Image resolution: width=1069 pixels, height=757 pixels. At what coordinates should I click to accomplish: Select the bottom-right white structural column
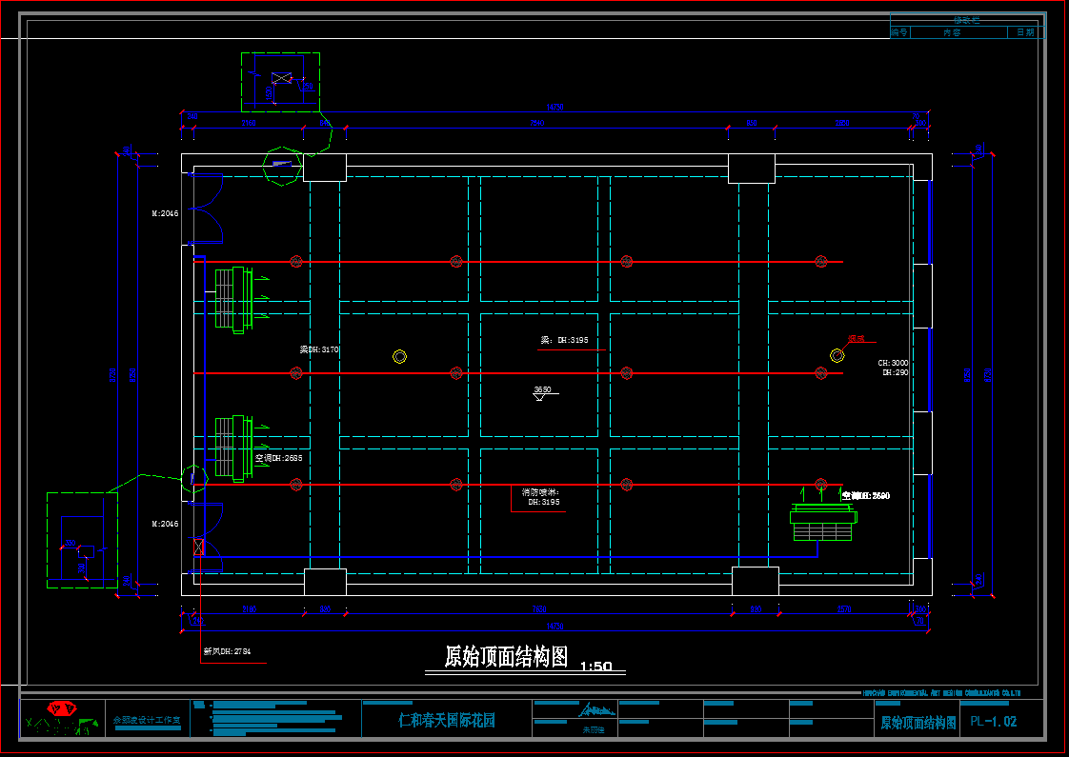pos(756,581)
